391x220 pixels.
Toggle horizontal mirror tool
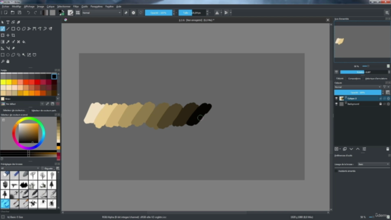coord(217,13)
